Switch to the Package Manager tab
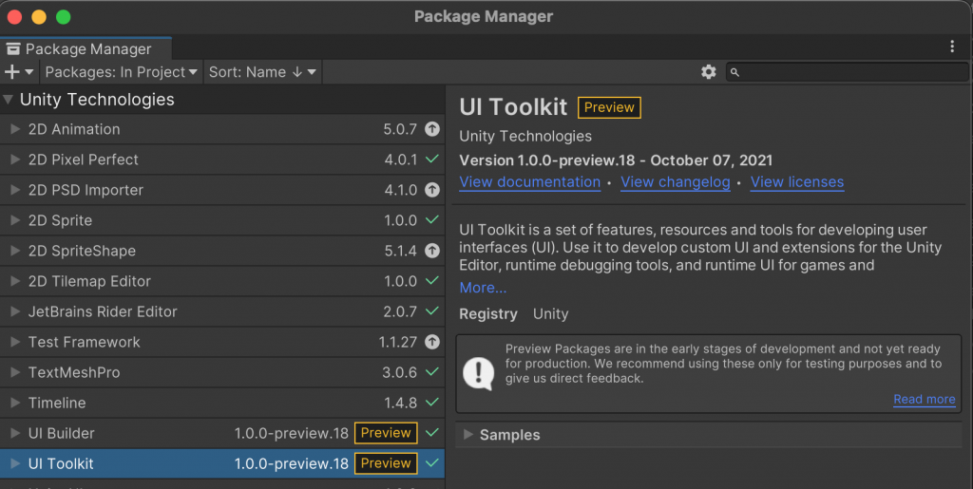This screenshot has width=973, height=489. point(86,49)
